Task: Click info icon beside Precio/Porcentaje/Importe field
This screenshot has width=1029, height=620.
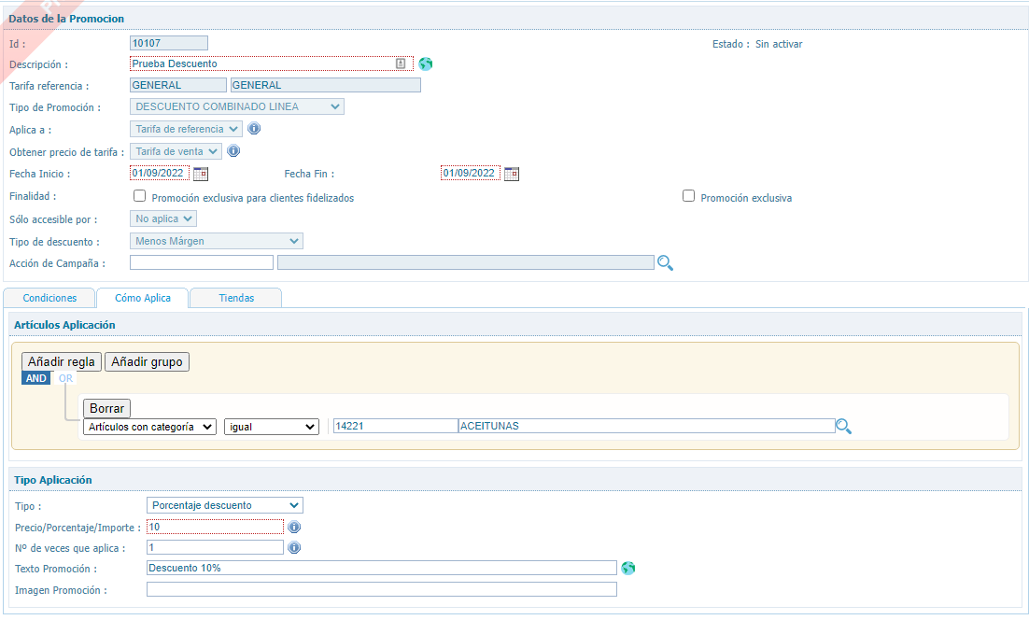Action: tap(293, 528)
